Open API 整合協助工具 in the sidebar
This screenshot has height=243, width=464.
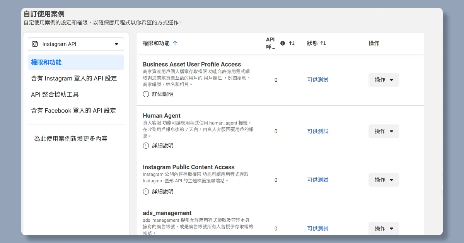point(55,94)
